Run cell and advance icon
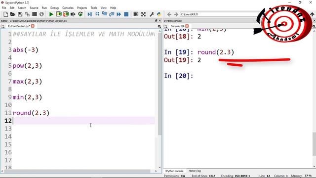Screen dimensions: 316x178 (x=66, y=14)
